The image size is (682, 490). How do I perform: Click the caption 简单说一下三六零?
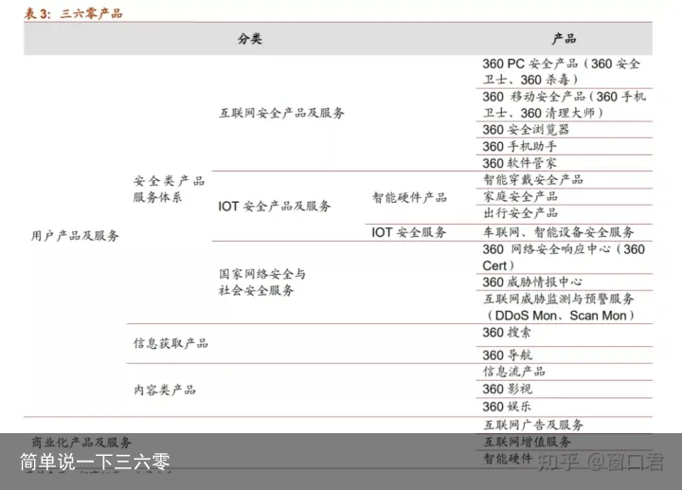pos(95,462)
